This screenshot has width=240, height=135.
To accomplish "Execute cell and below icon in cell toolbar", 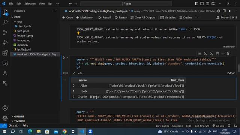I will tap(211, 54).
